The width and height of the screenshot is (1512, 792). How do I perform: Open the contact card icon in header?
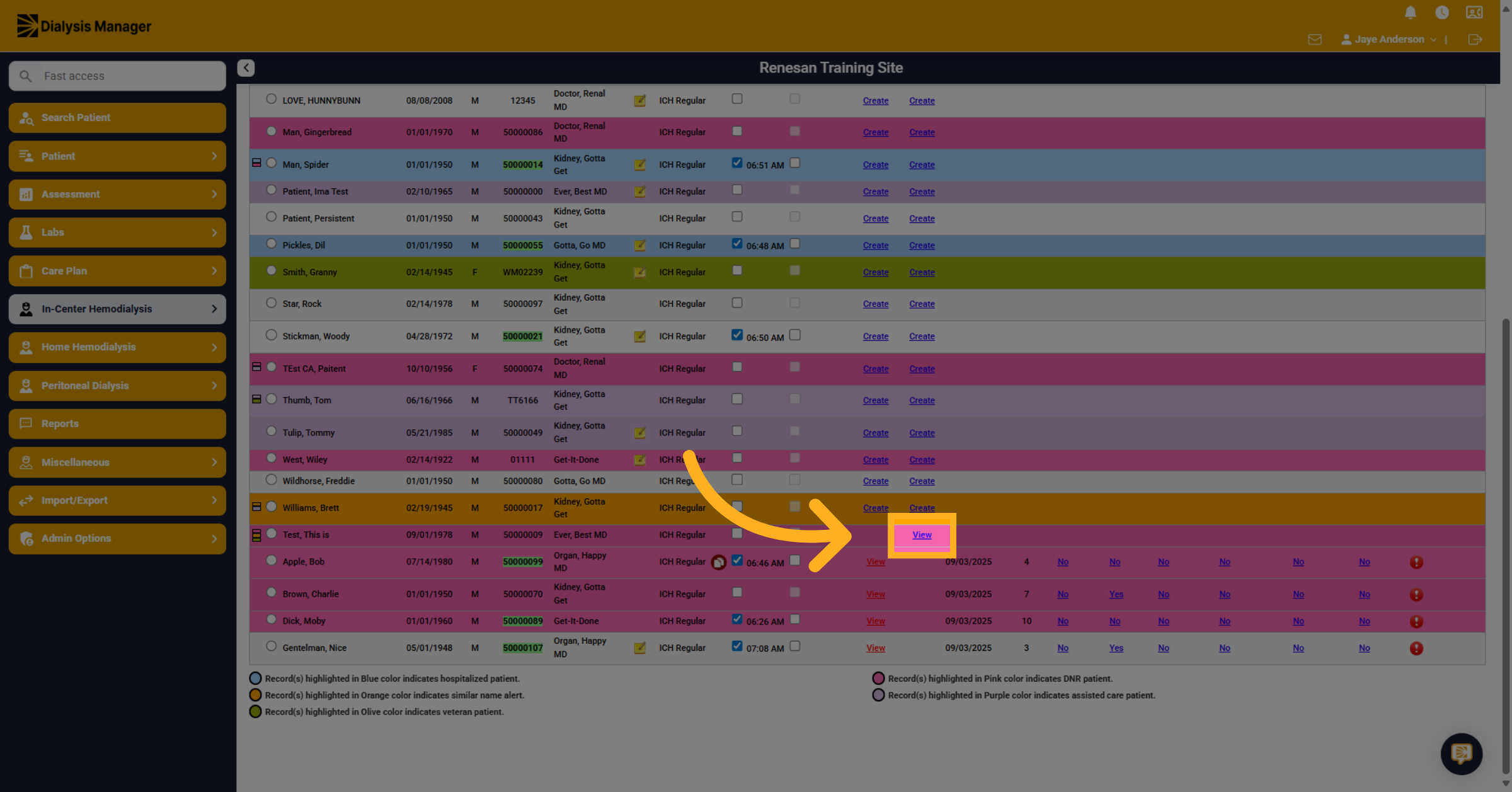coord(1474,13)
